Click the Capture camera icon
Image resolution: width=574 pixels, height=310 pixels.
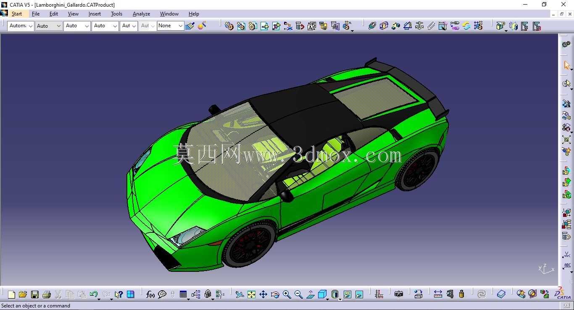pyautogui.click(x=399, y=294)
